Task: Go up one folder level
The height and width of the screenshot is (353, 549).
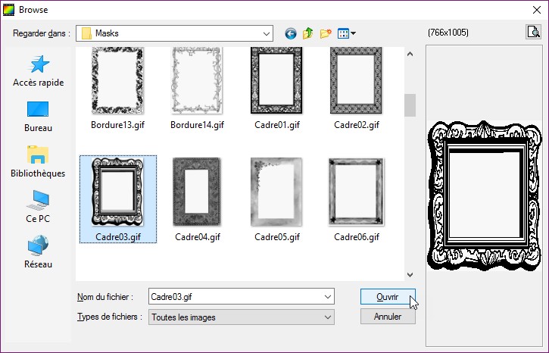Action: click(x=307, y=33)
